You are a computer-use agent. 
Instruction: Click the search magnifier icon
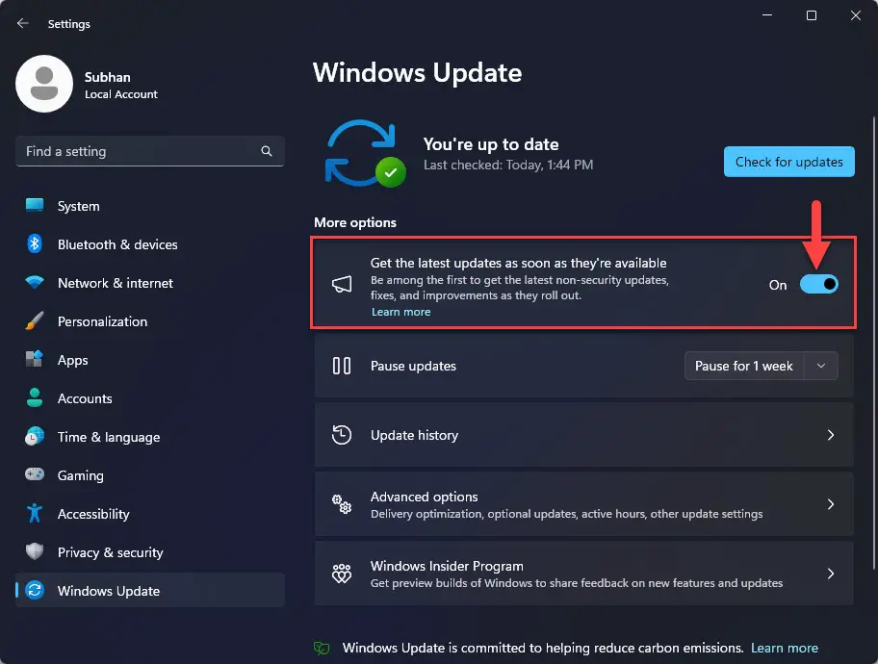[x=267, y=151]
